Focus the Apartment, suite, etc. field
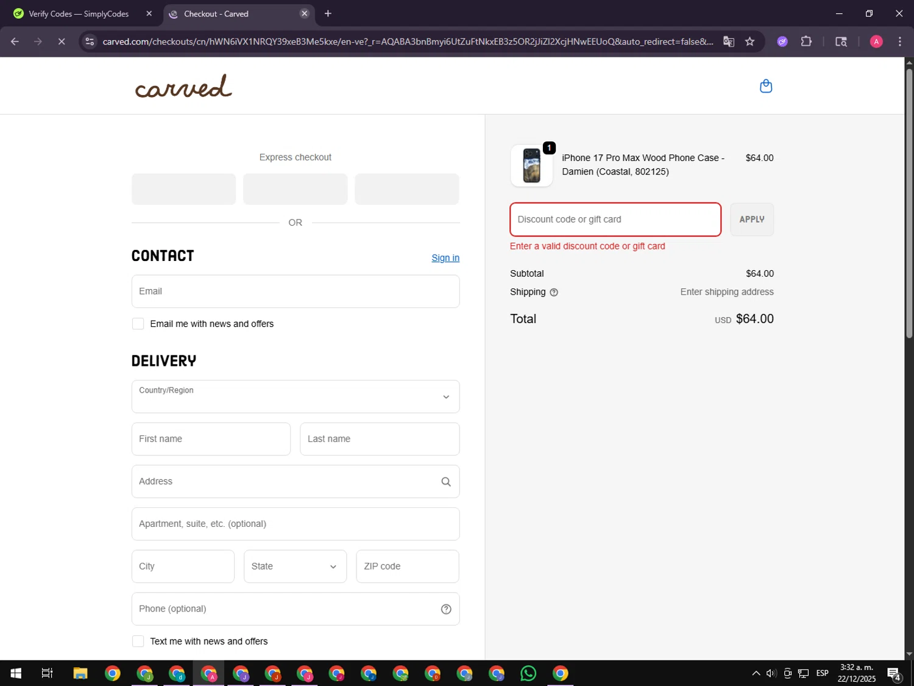The height and width of the screenshot is (686, 914). [x=296, y=524]
